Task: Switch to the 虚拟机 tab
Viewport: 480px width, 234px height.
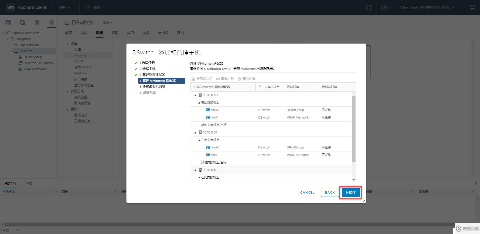Action: coord(163,33)
